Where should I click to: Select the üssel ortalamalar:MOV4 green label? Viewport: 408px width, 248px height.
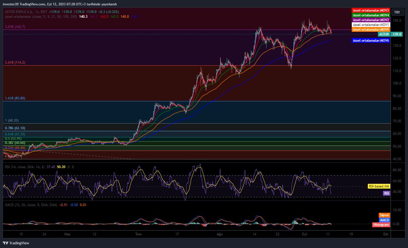coord(371,15)
